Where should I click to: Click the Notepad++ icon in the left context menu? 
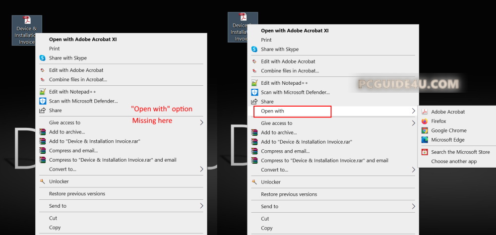(x=43, y=92)
